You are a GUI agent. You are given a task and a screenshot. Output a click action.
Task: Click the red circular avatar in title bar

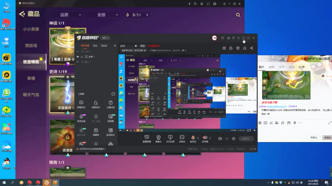(x=214, y=38)
